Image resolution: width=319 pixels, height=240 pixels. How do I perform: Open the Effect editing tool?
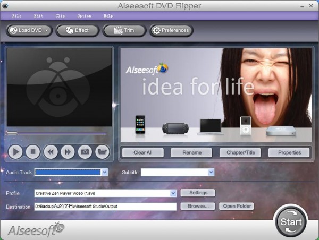(78, 30)
